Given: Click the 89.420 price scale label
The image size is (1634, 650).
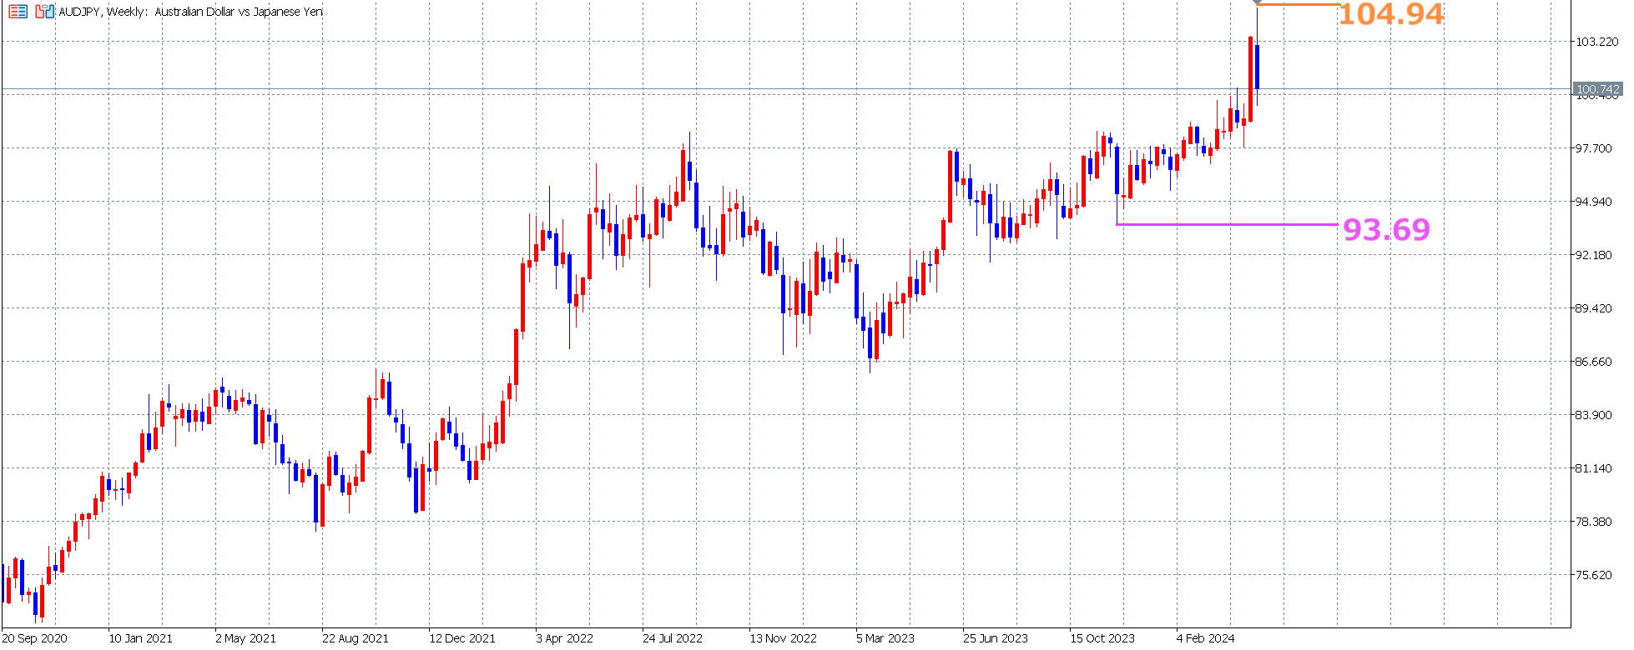Looking at the screenshot, I should point(1593,308).
